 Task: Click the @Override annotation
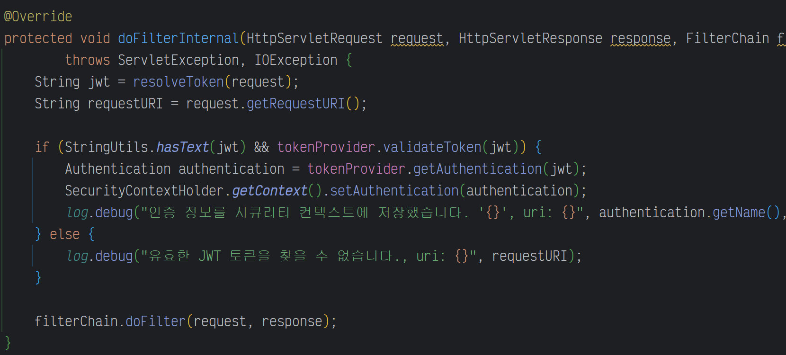[x=38, y=17]
